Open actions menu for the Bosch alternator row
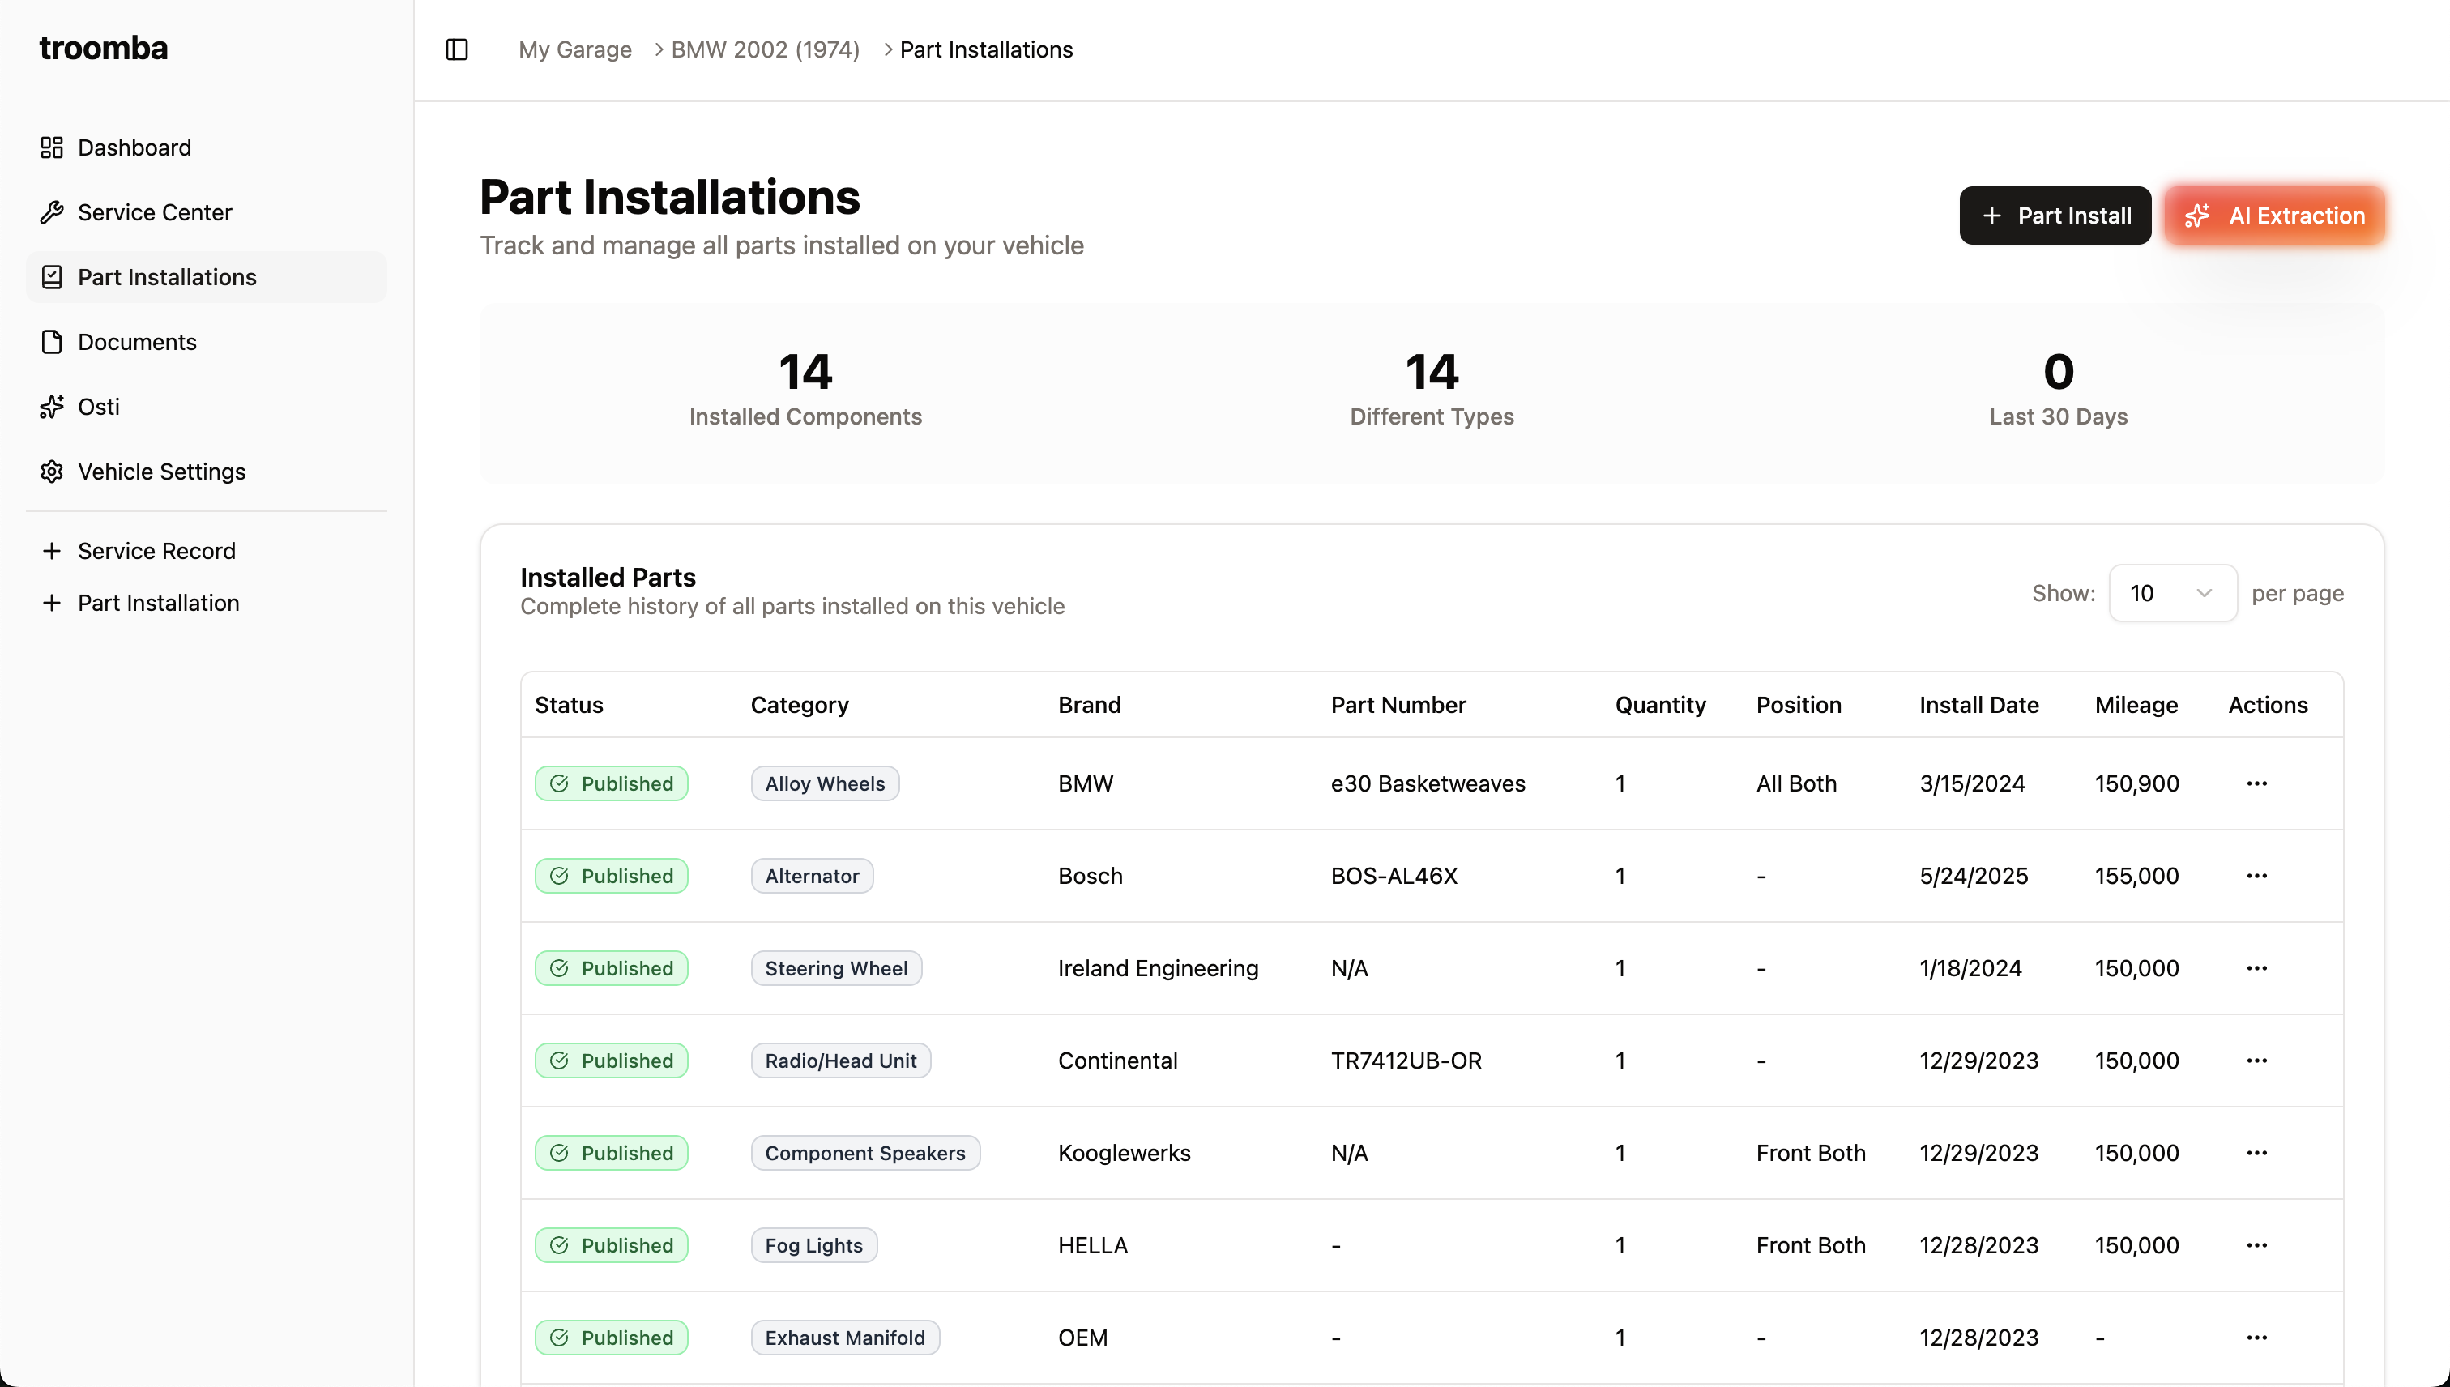This screenshot has height=1387, width=2450. pyautogui.click(x=2256, y=876)
